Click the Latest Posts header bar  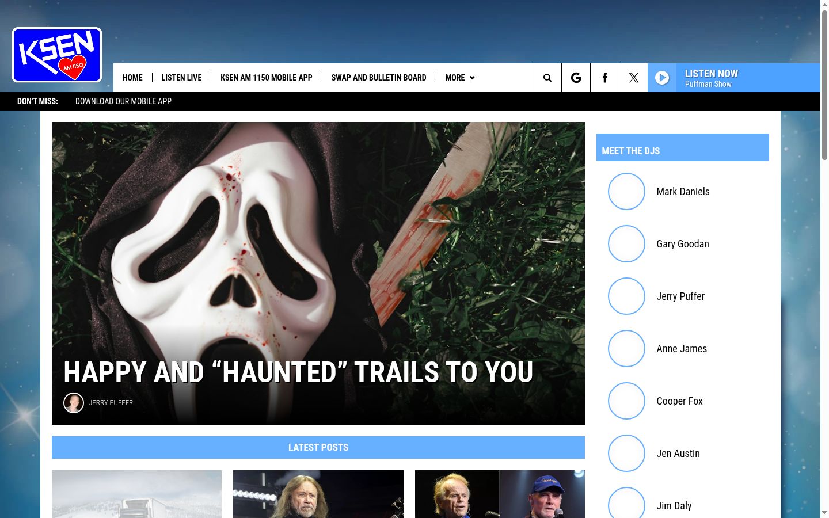(x=318, y=447)
